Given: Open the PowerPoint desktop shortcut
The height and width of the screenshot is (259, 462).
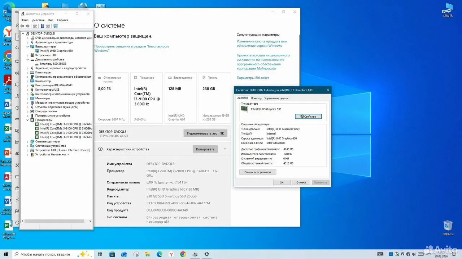Looking at the screenshot, I should tap(8, 157).
